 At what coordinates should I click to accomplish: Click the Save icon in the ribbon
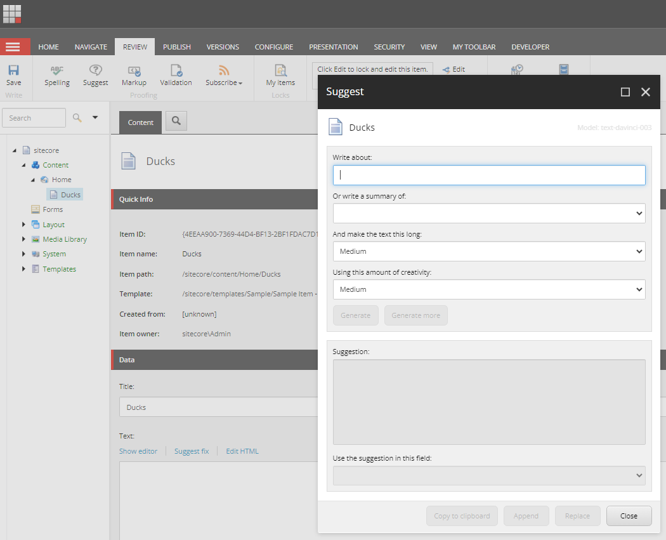tap(13, 70)
